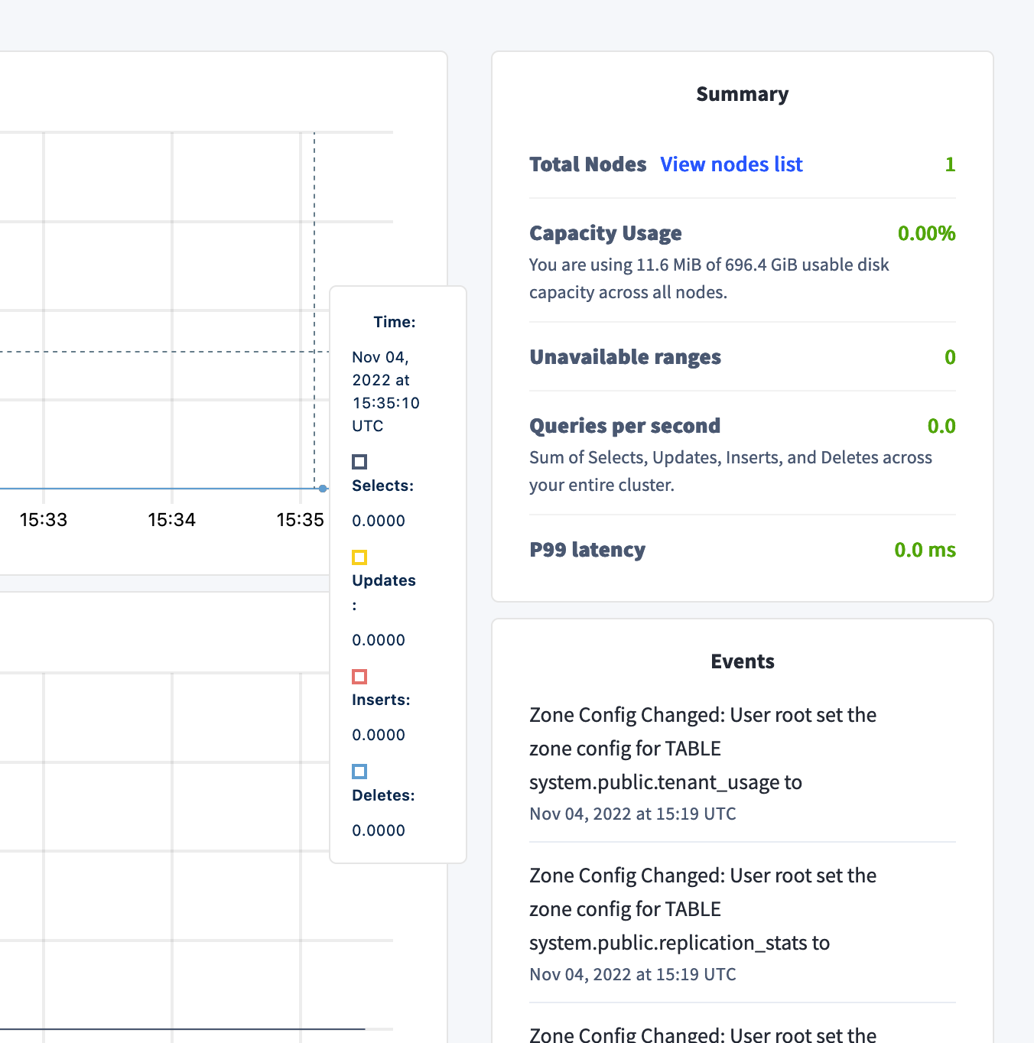1034x1043 pixels.
Task: Click the tooltip timestamp Nov 04 15:35:10 UTC
Action: pos(385,391)
